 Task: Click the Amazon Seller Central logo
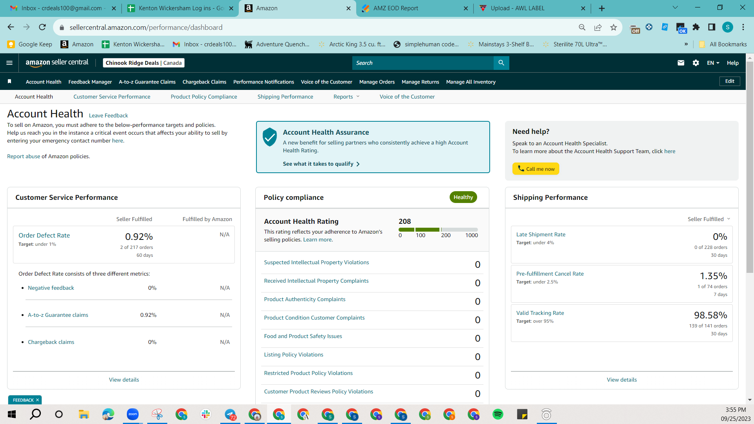click(x=57, y=63)
